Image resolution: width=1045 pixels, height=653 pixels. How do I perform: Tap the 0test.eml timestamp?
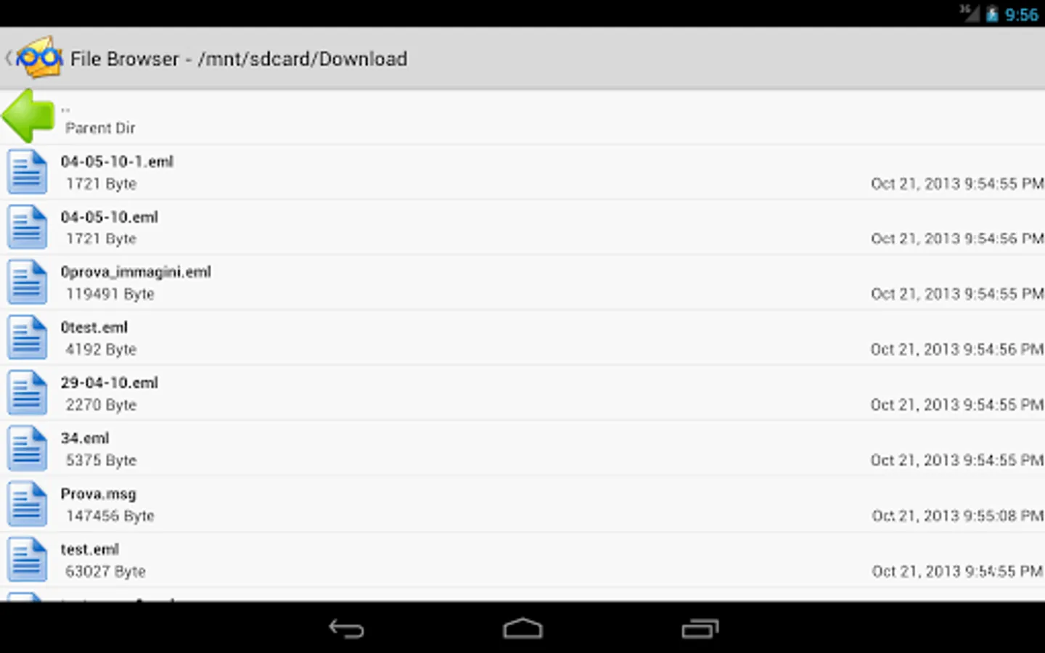(956, 350)
